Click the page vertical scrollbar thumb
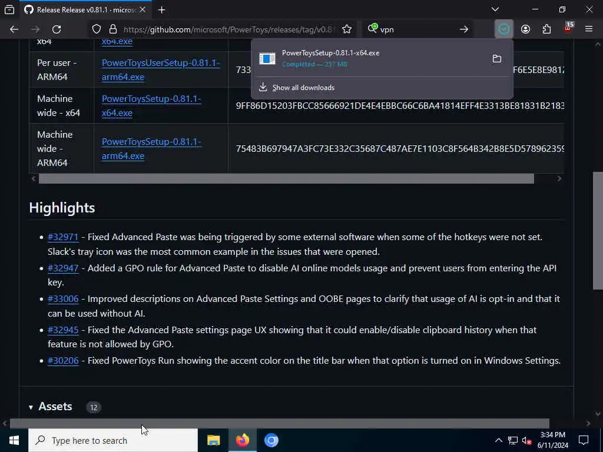603x452 pixels. click(x=598, y=231)
